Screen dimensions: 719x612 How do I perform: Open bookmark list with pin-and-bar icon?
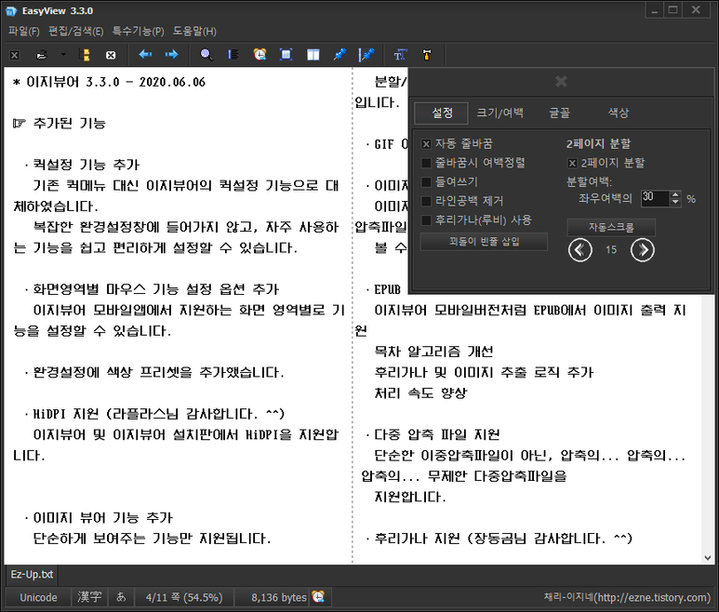pos(366,55)
